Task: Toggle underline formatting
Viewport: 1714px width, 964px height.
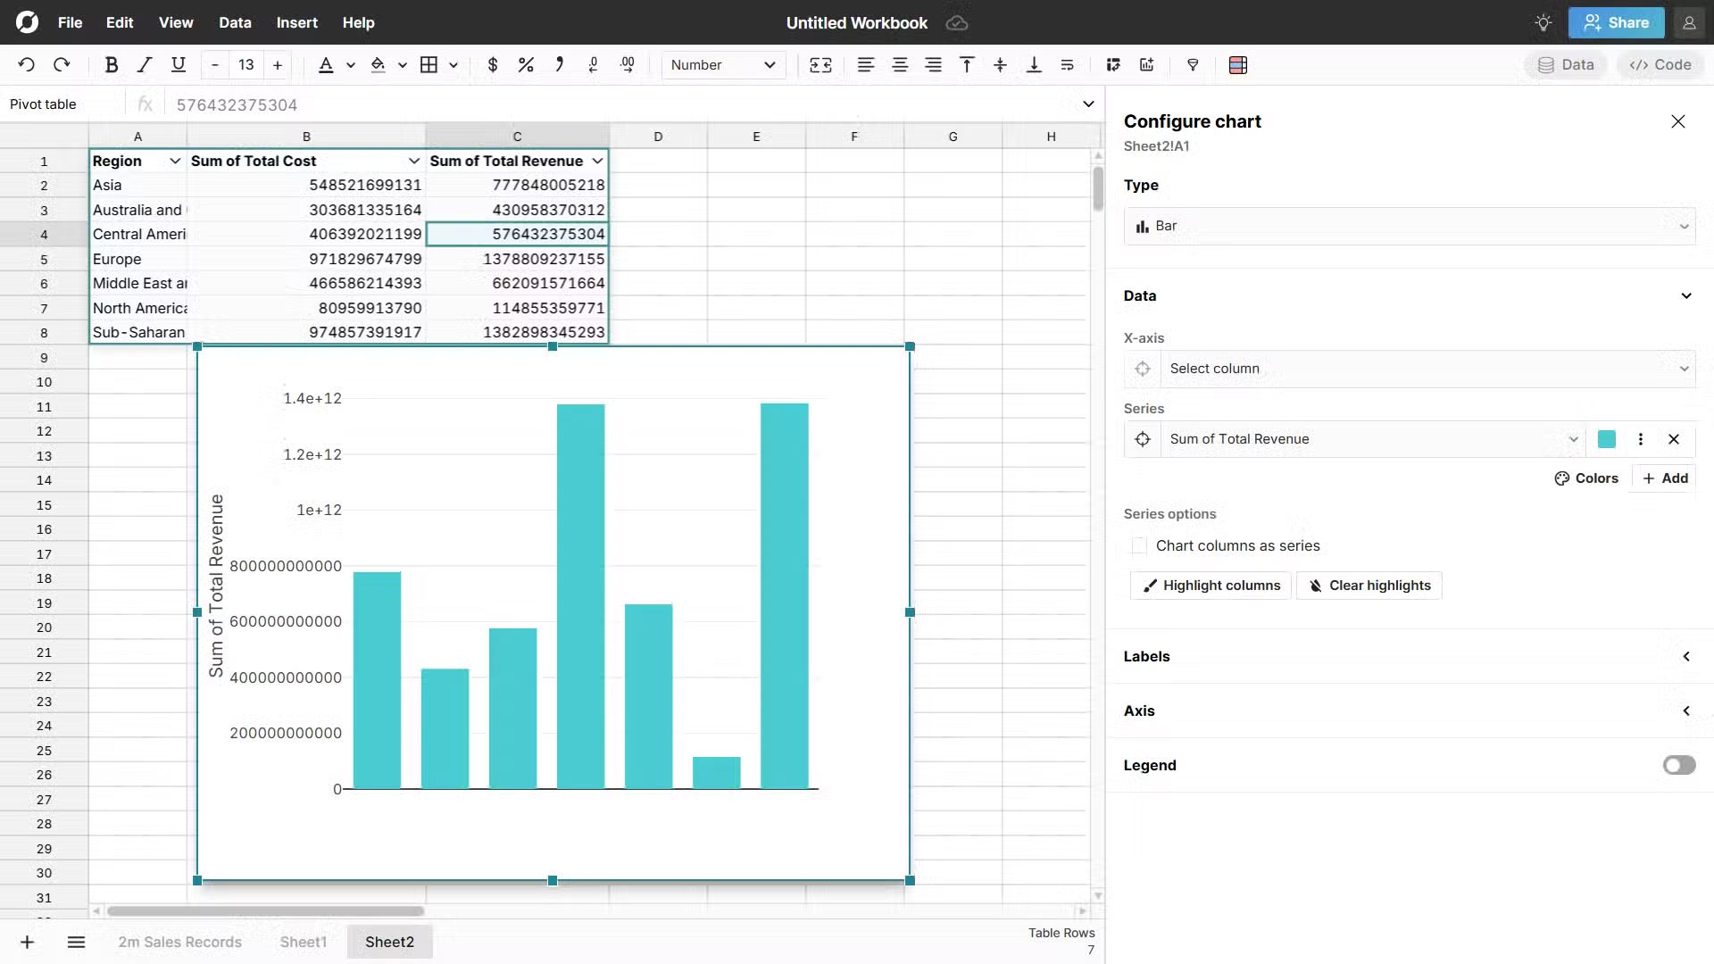Action: [x=178, y=64]
